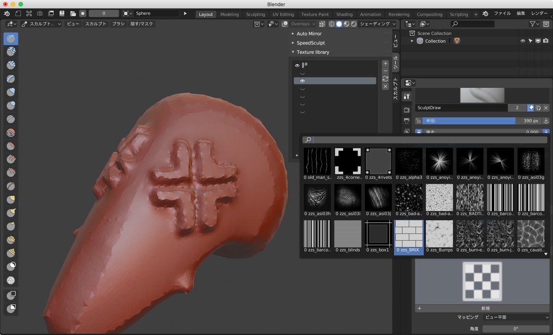Screen dimensions: 553x335
Task: Expand the Collection tree item
Action: pyautogui.click(x=412, y=41)
